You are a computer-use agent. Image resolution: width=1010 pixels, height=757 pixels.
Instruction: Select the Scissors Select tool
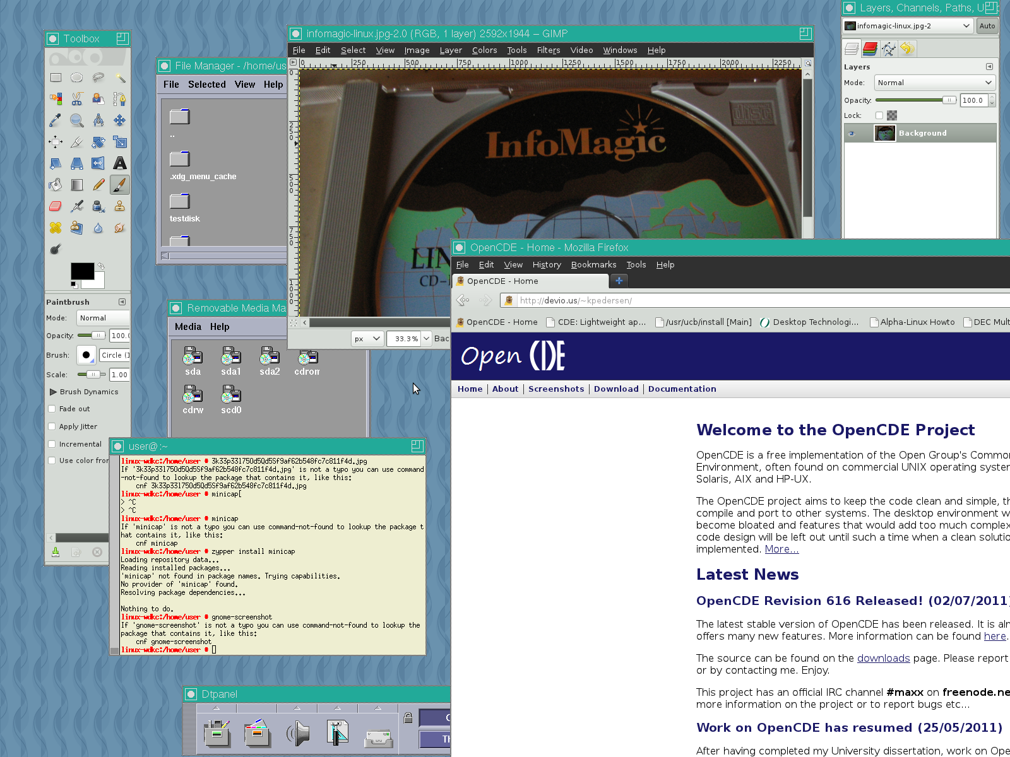click(x=77, y=99)
